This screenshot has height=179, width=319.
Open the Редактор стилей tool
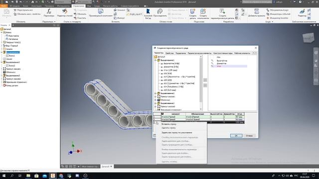click(x=65, y=12)
